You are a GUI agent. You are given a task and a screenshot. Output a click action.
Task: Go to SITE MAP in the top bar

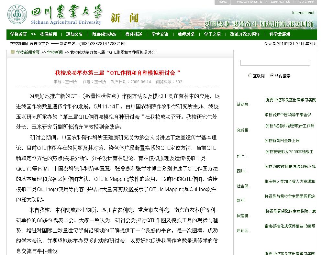tap(306, 2)
